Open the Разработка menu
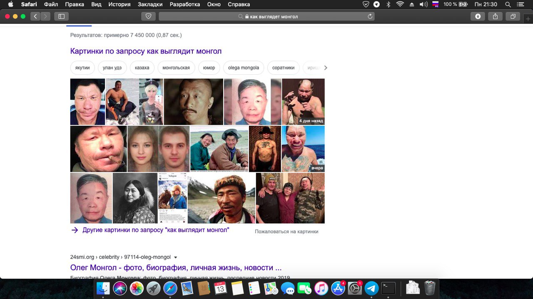533x299 pixels. click(x=185, y=5)
